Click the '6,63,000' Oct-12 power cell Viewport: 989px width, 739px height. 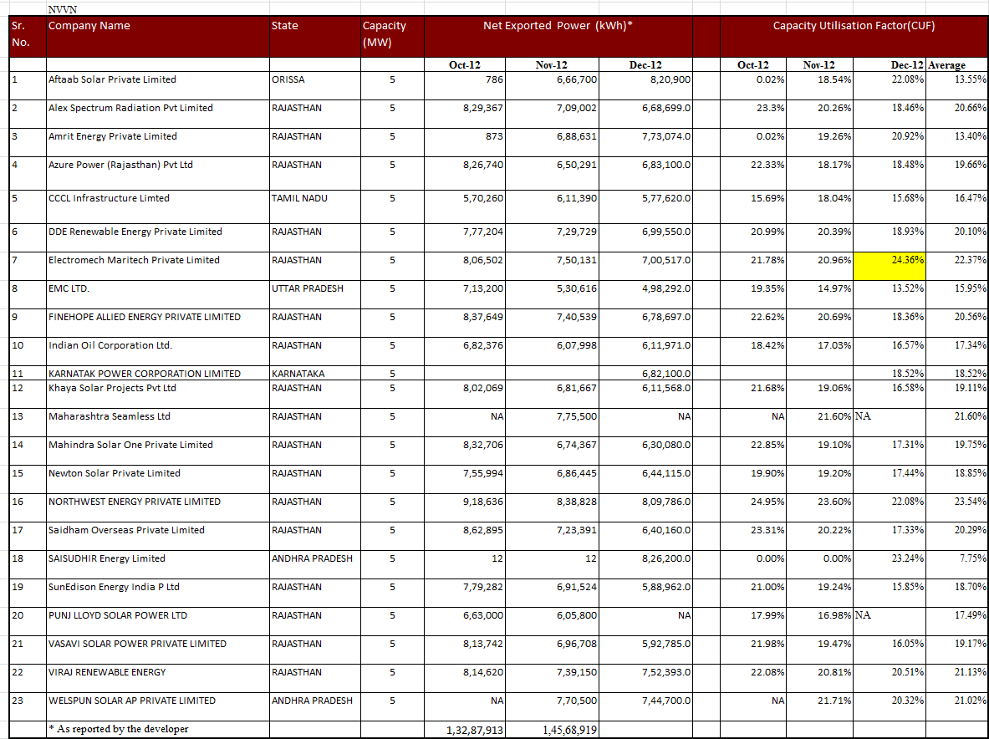click(465, 620)
